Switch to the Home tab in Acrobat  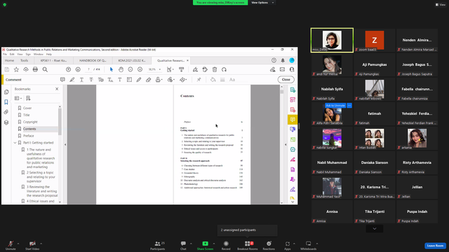9,61
